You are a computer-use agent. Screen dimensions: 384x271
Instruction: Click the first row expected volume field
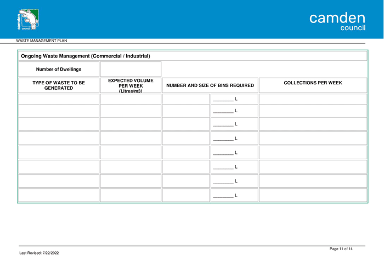[131, 99]
